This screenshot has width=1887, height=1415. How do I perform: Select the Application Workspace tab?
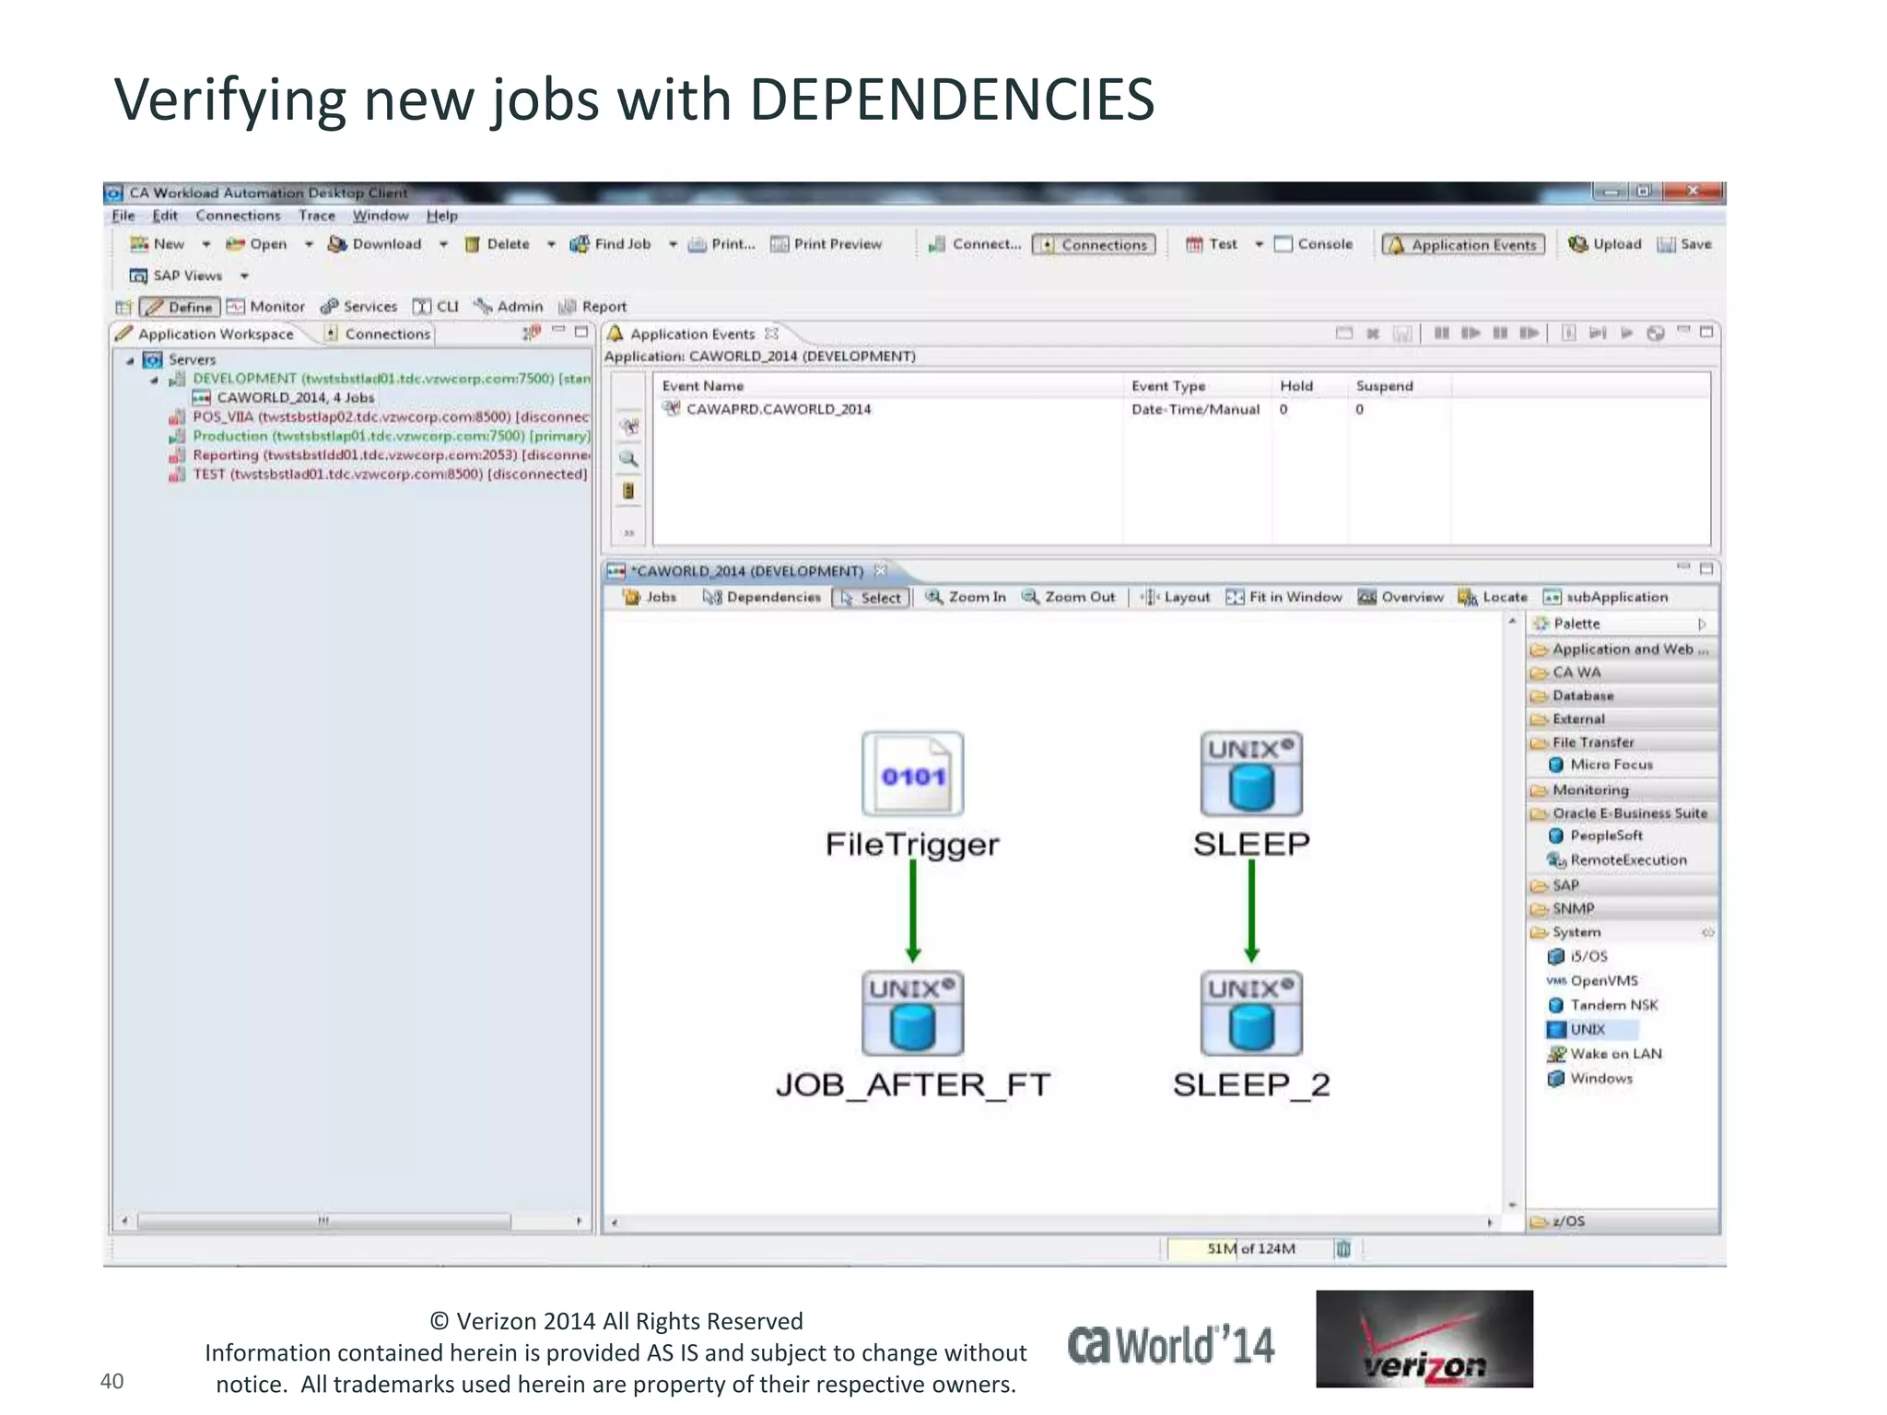[x=205, y=334]
